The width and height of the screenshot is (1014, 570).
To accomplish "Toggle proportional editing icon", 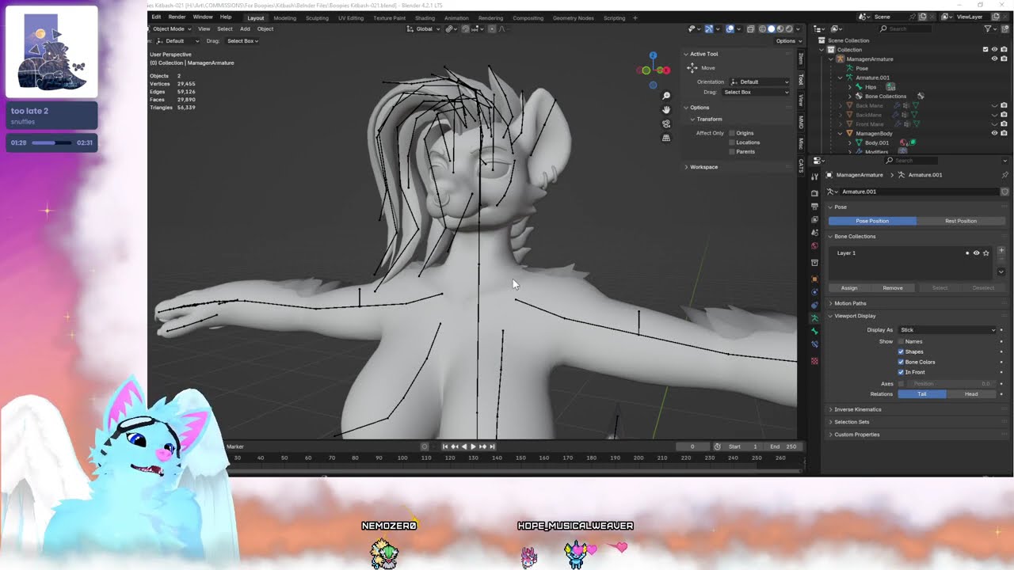I will click(x=492, y=28).
